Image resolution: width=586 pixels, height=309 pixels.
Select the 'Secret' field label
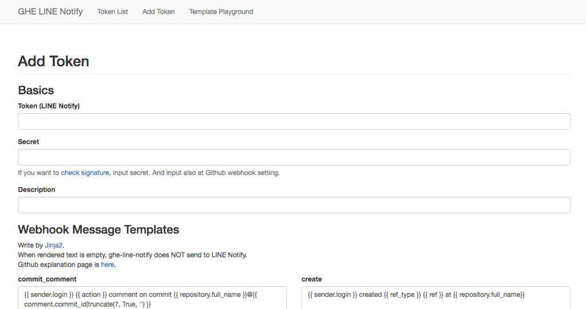[29, 142]
